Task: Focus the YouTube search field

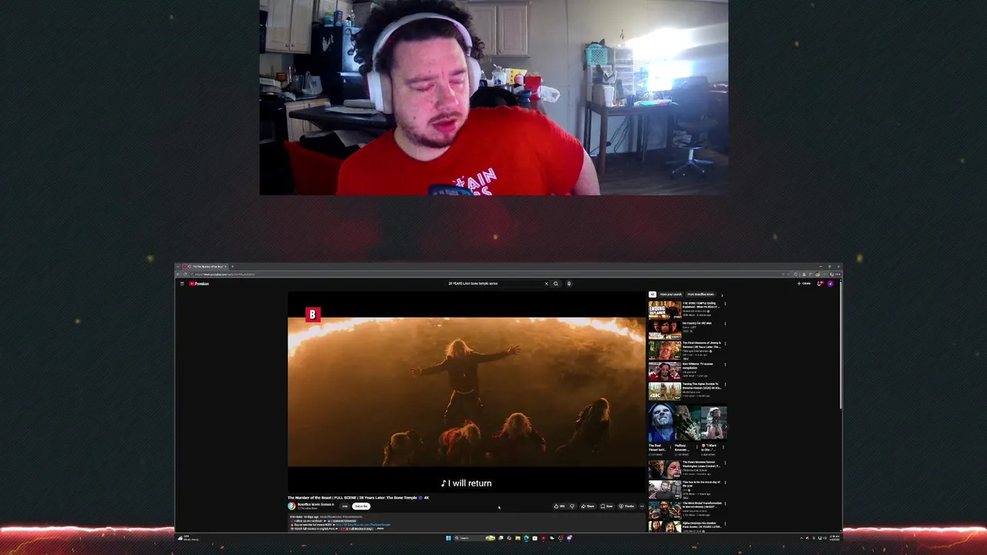Action: coord(493,284)
